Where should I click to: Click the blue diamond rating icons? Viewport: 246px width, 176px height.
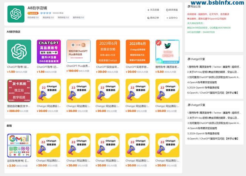[46, 13]
